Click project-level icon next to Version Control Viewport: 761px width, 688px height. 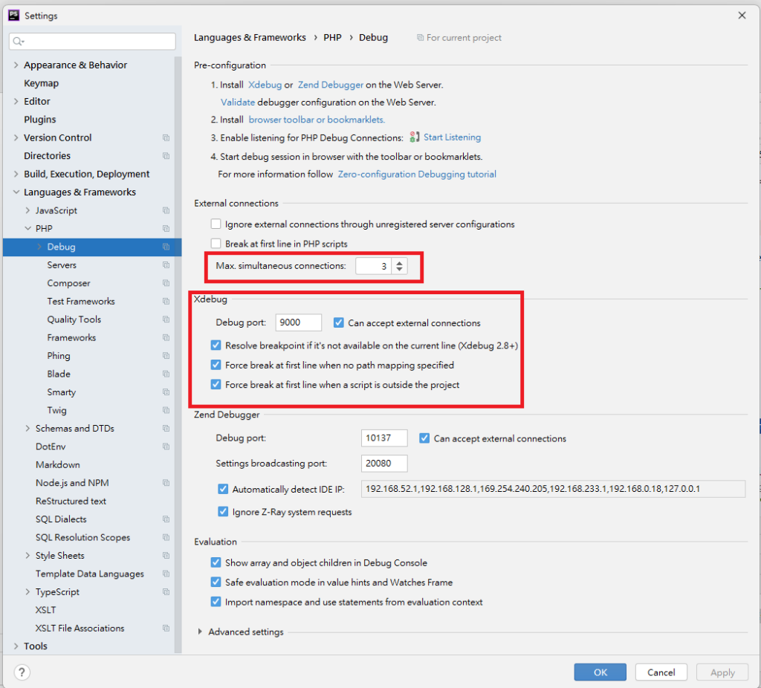point(166,138)
